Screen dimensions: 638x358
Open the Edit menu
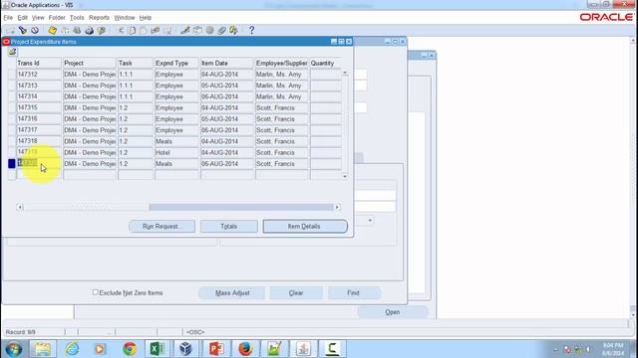coord(22,18)
